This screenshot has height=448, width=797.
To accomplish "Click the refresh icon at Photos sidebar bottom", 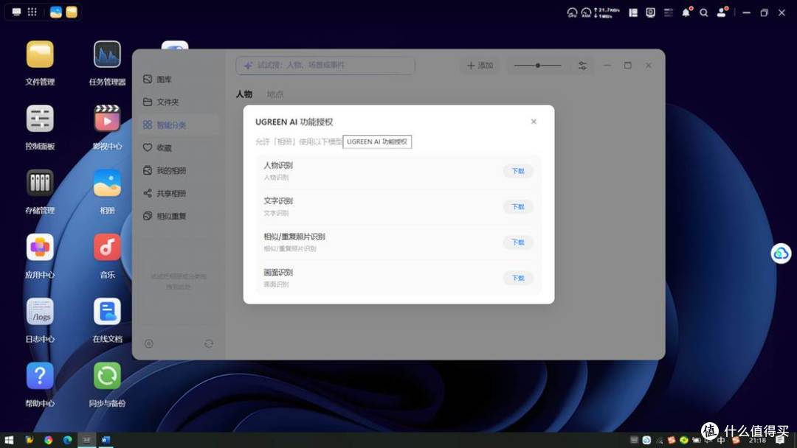I will pyautogui.click(x=209, y=344).
